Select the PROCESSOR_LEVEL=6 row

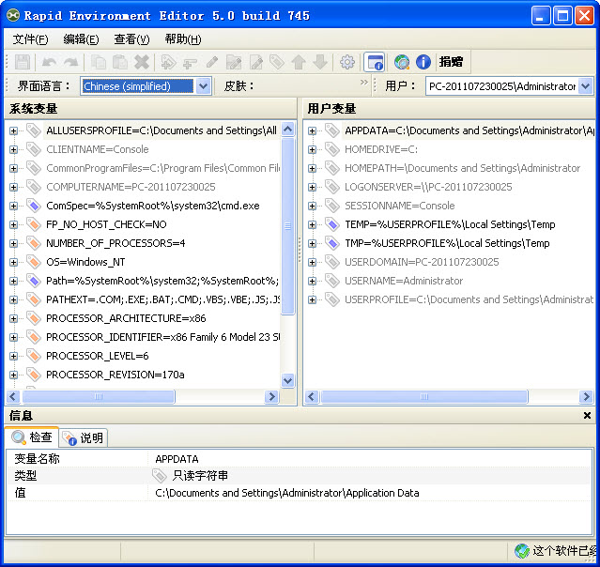click(x=98, y=356)
